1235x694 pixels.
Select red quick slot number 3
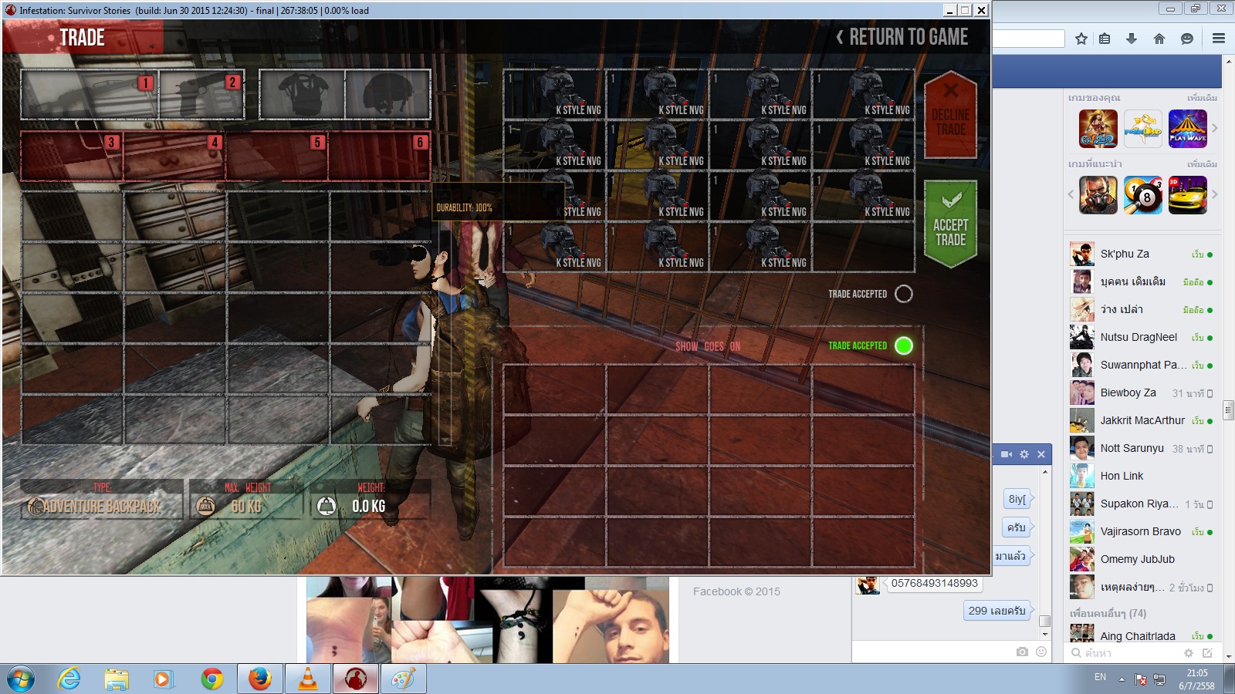tap(71, 157)
